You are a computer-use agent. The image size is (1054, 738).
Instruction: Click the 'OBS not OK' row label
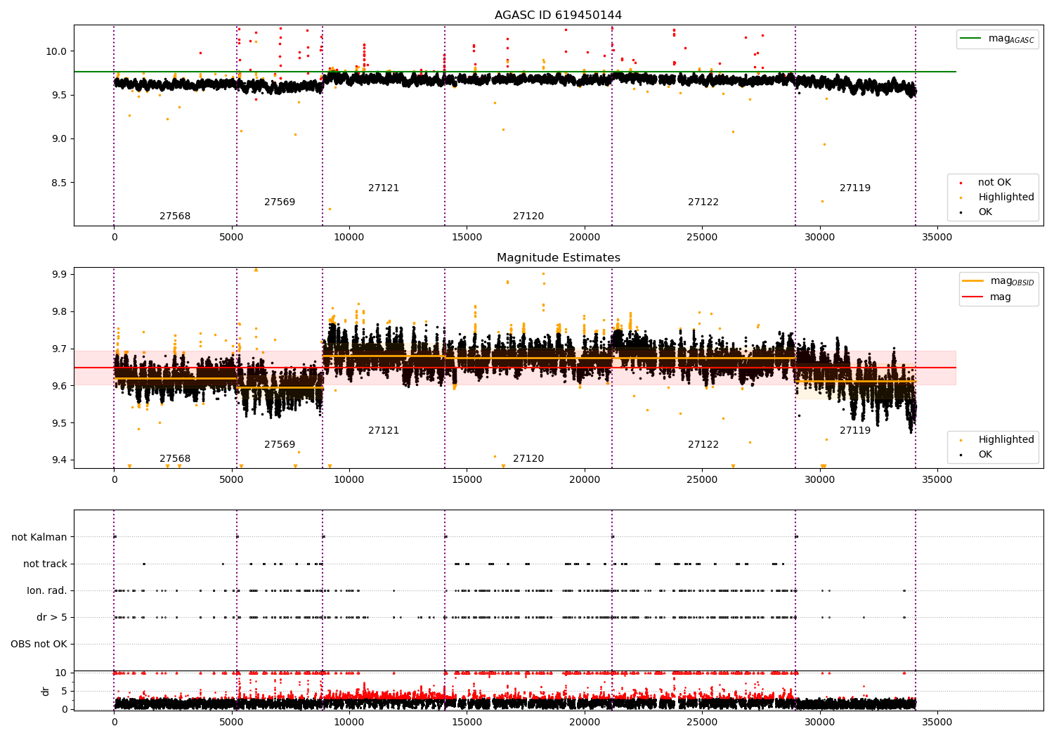tap(39, 644)
